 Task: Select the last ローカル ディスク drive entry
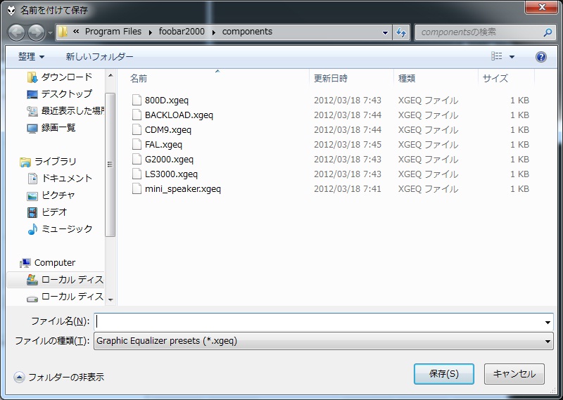(x=65, y=297)
